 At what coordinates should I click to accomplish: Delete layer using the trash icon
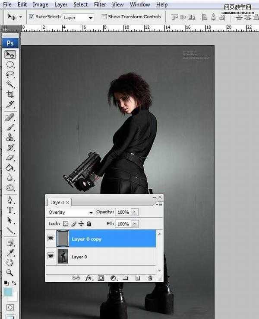point(150,278)
